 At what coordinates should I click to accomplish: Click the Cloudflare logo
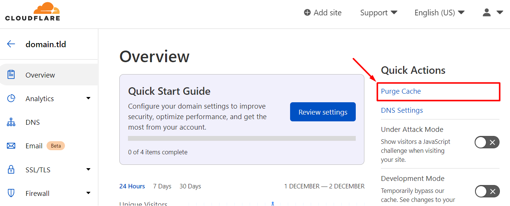pos(33,12)
